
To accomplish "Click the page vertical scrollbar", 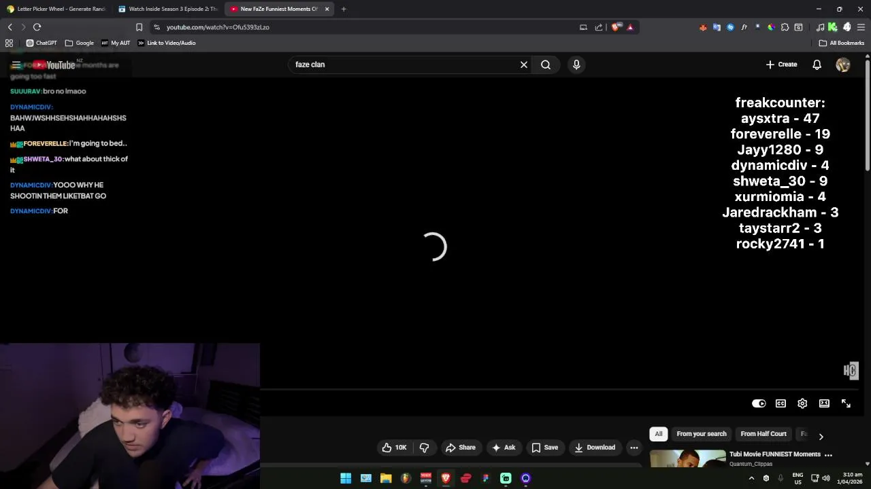I will coord(867,115).
